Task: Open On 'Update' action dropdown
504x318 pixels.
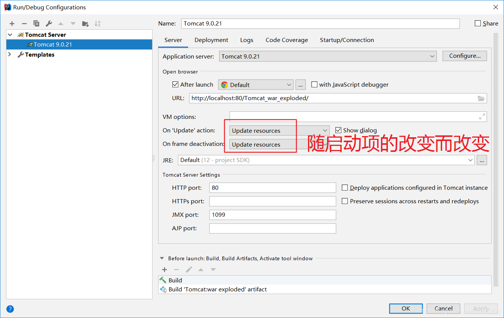Action: [x=280, y=130]
